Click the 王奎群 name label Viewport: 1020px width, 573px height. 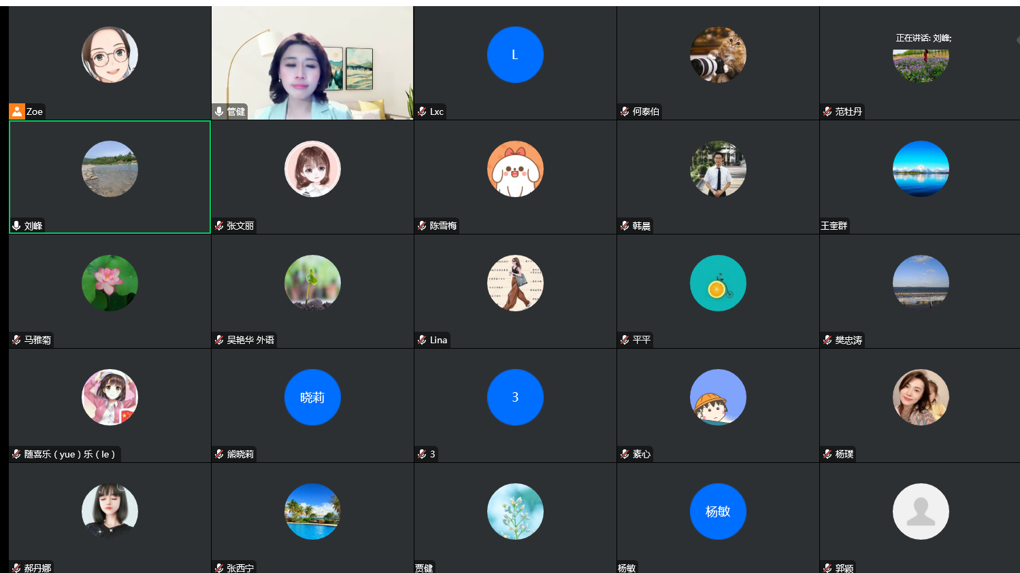pos(834,226)
